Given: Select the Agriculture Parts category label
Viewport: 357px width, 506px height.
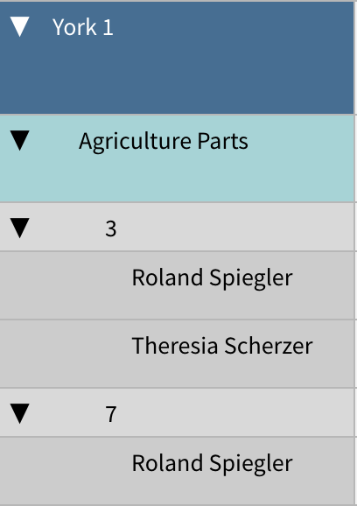Looking at the screenshot, I should click(164, 141).
